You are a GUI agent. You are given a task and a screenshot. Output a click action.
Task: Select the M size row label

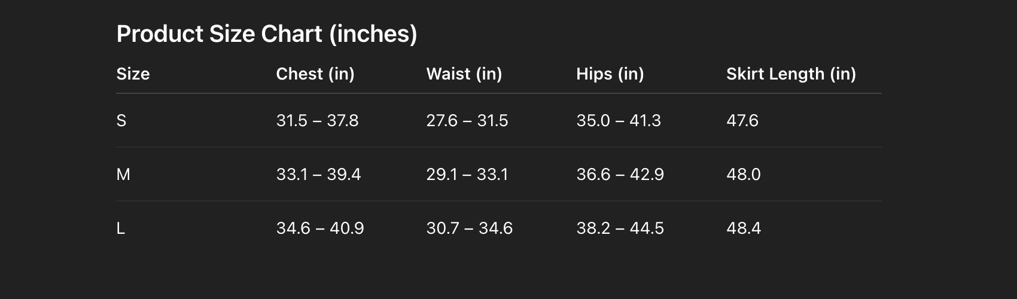[x=123, y=175]
